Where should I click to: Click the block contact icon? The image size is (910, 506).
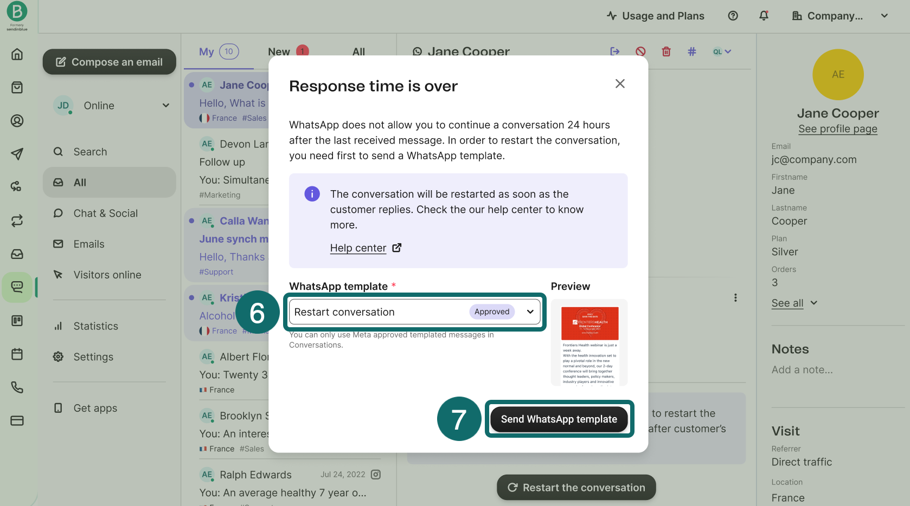point(640,51)
